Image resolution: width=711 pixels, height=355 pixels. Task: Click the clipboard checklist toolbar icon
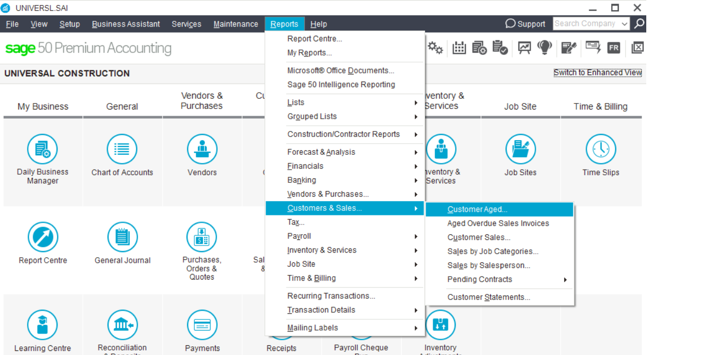point(500,48)
